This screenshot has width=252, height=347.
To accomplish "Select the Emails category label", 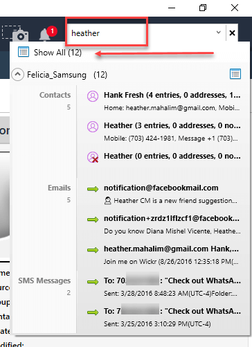I will click(x=60, y=188).
